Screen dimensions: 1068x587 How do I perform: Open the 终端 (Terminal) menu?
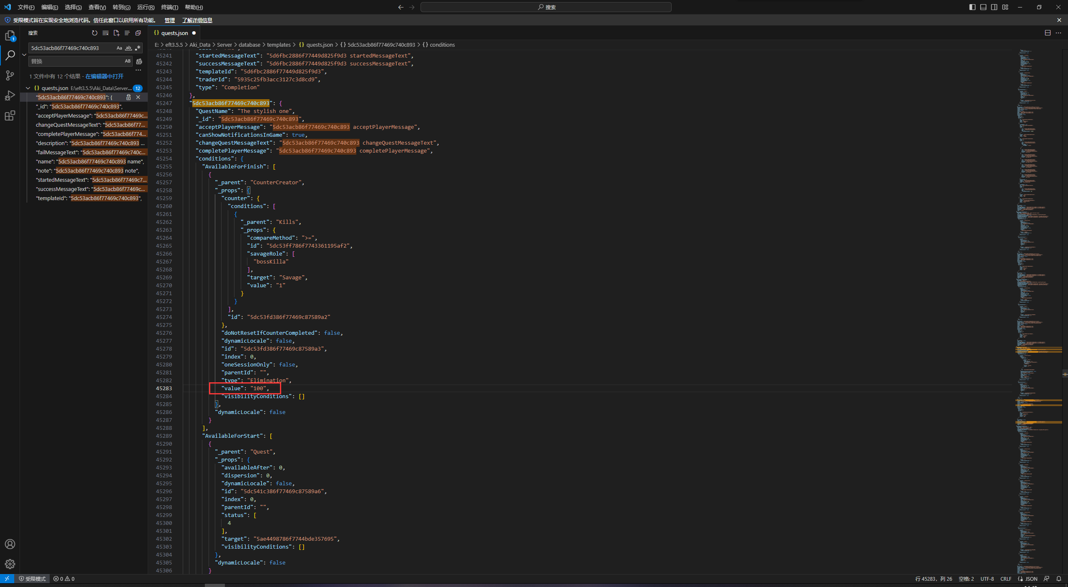(x=169, y=7)
